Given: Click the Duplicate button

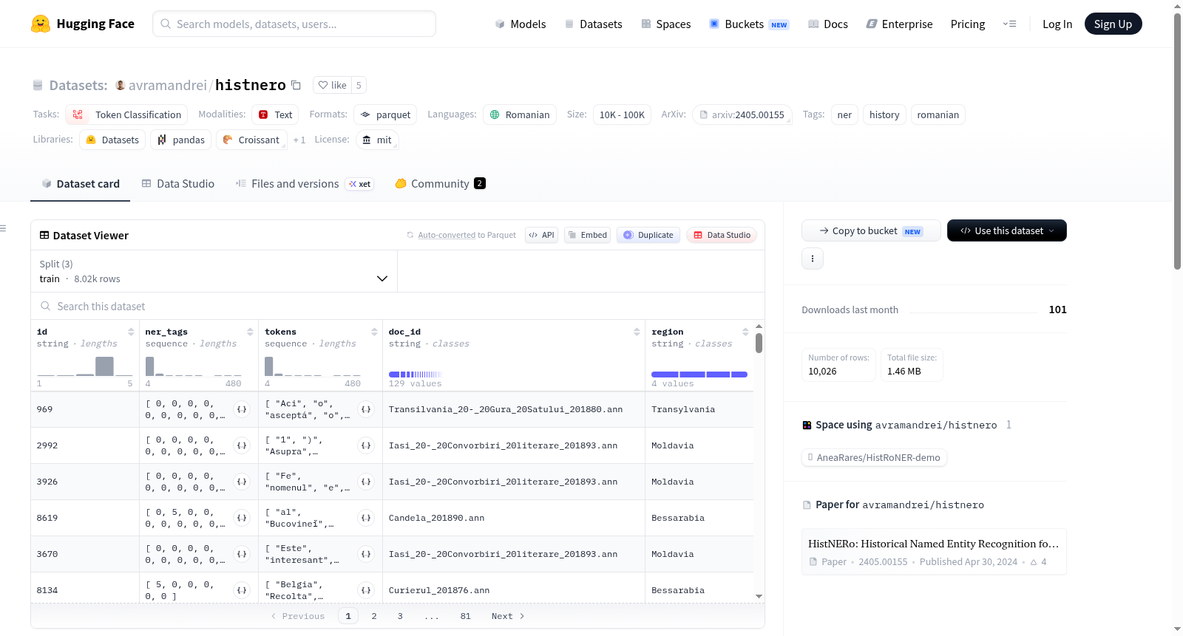Looking at the screenshot, I should [648, 235].
